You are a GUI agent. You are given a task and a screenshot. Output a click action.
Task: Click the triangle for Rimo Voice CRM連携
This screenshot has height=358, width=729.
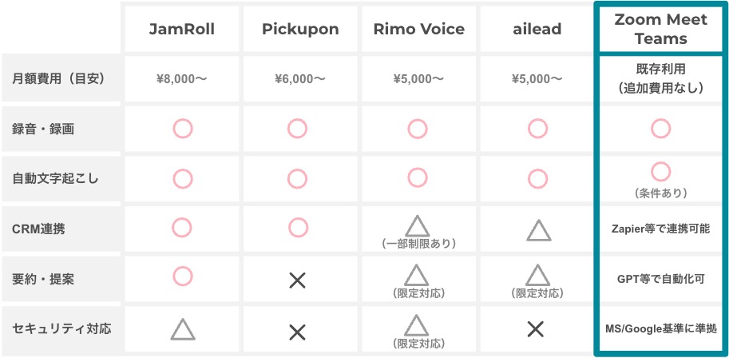pos(417,226)
